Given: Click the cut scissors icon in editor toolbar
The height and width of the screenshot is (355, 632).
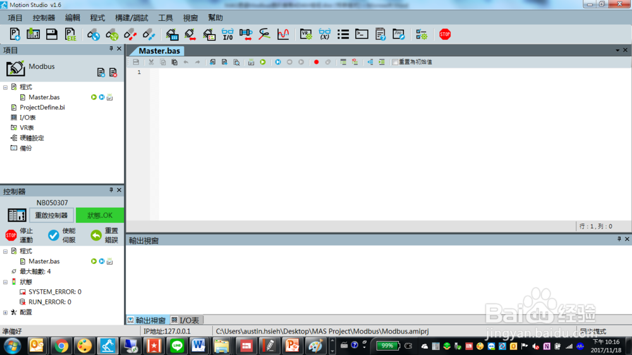Looking at the screenshot, I should 151,62.
